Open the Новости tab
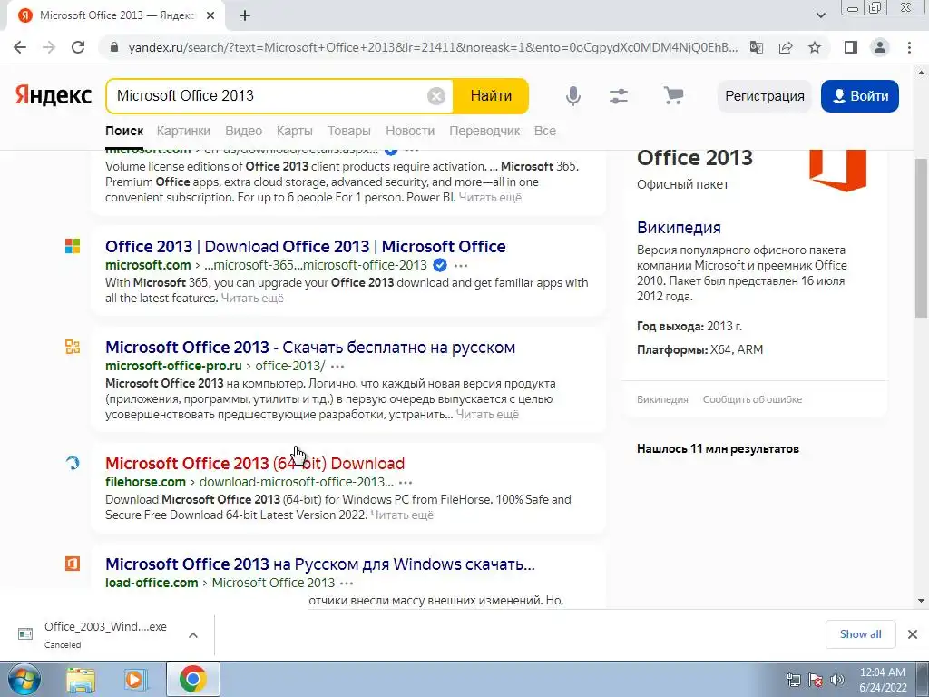929x697 pixels. pyautogui.click(x=410, y=131)
